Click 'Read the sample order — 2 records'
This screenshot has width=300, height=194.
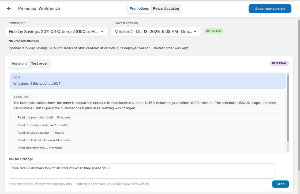pyautogui.click(x=43, y=125)
